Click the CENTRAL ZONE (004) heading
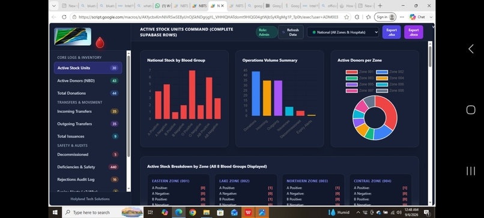 click(372, 181)
